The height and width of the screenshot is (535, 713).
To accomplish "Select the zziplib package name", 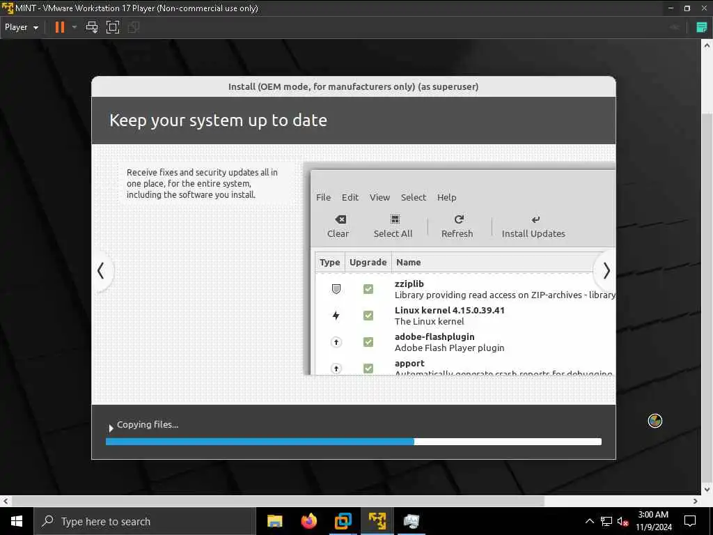I will point(409,284).
